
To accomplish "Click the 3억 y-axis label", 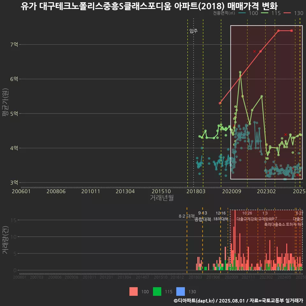I will tap(14, 183).
